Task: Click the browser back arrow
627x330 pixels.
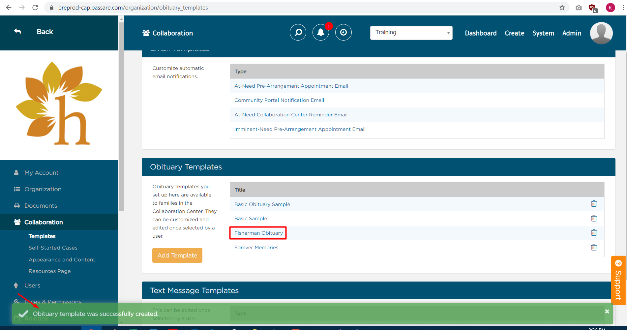Action: 9,7
